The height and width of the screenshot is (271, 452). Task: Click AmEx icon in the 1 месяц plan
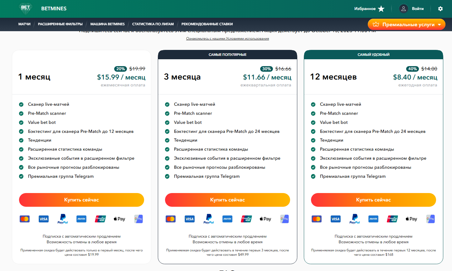pos(81,219)
